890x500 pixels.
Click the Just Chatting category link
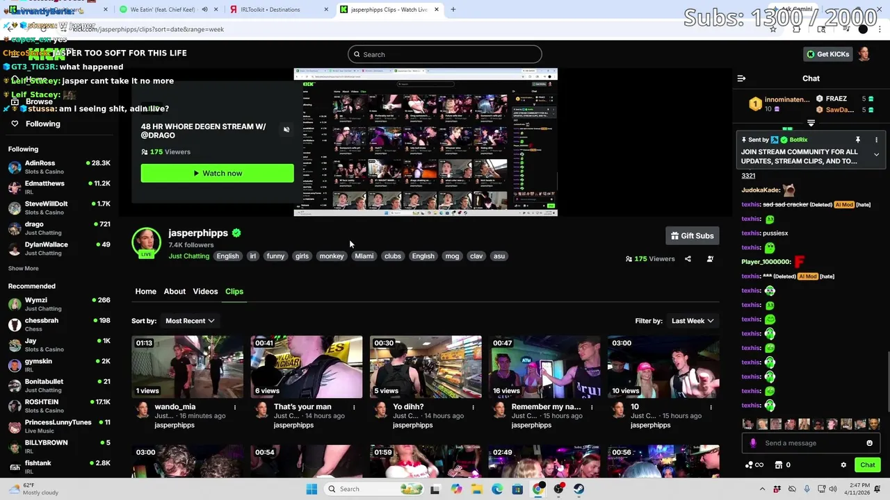pyautogui.click(x=188, y=256)
